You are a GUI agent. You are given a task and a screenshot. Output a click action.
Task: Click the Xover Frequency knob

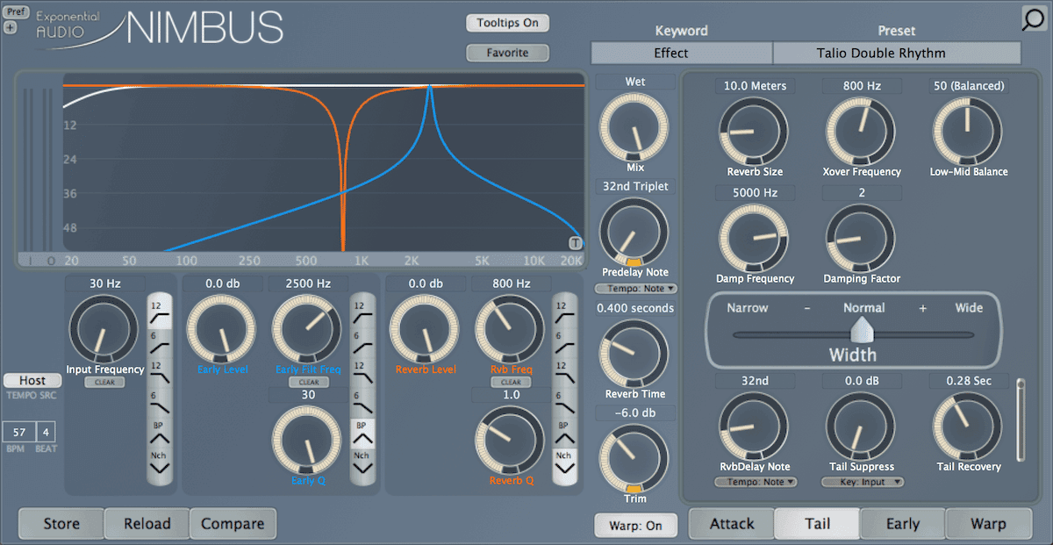(861, 132)
